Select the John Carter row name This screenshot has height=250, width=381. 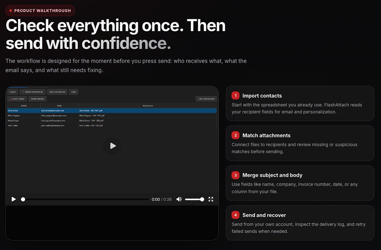point(13,126)
